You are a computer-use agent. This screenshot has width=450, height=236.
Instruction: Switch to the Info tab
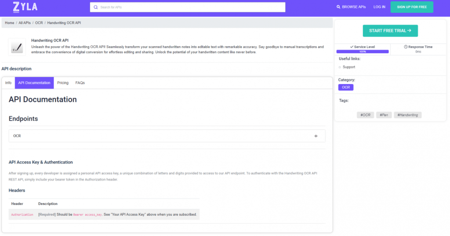tap(8, 83)
